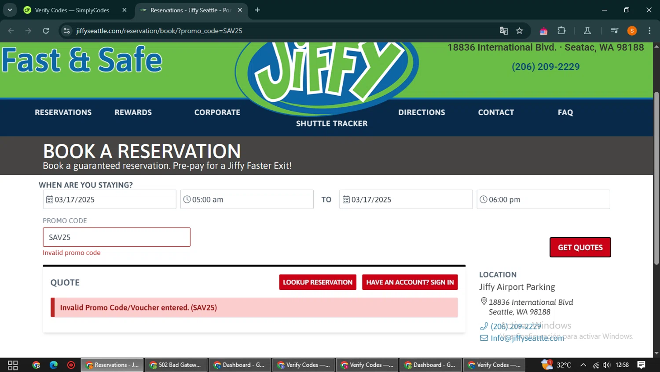
Task: Close the Reservations - Jiffy Seattle tab
Action: click(240, 10)
